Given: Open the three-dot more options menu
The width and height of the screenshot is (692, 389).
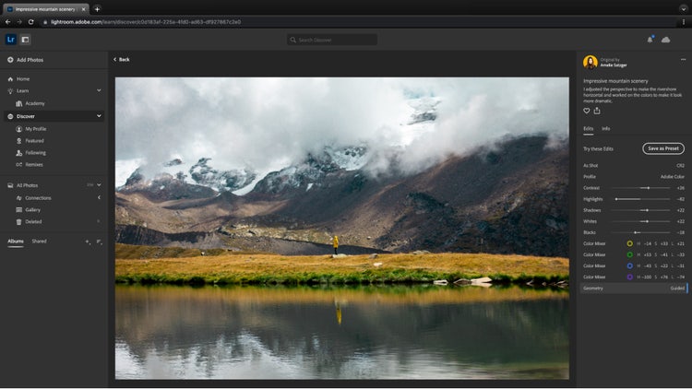Looking at the screenshot, I should [x=683, y=60].
